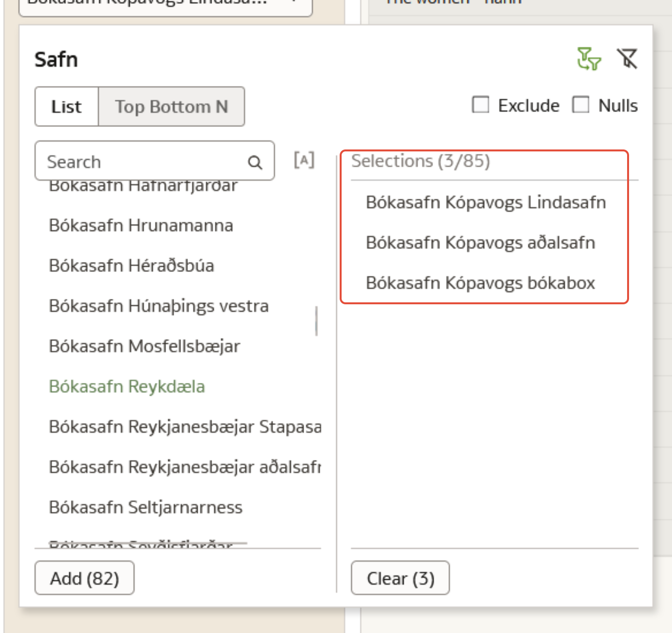Viewport: 672px width, 633px height.
Task: Choose Bókasafn Mosfellsbæjar in the list
Action: point(144,346)
